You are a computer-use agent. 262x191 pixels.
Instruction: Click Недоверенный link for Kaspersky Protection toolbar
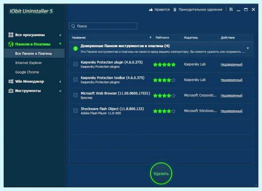pos(231,80)
